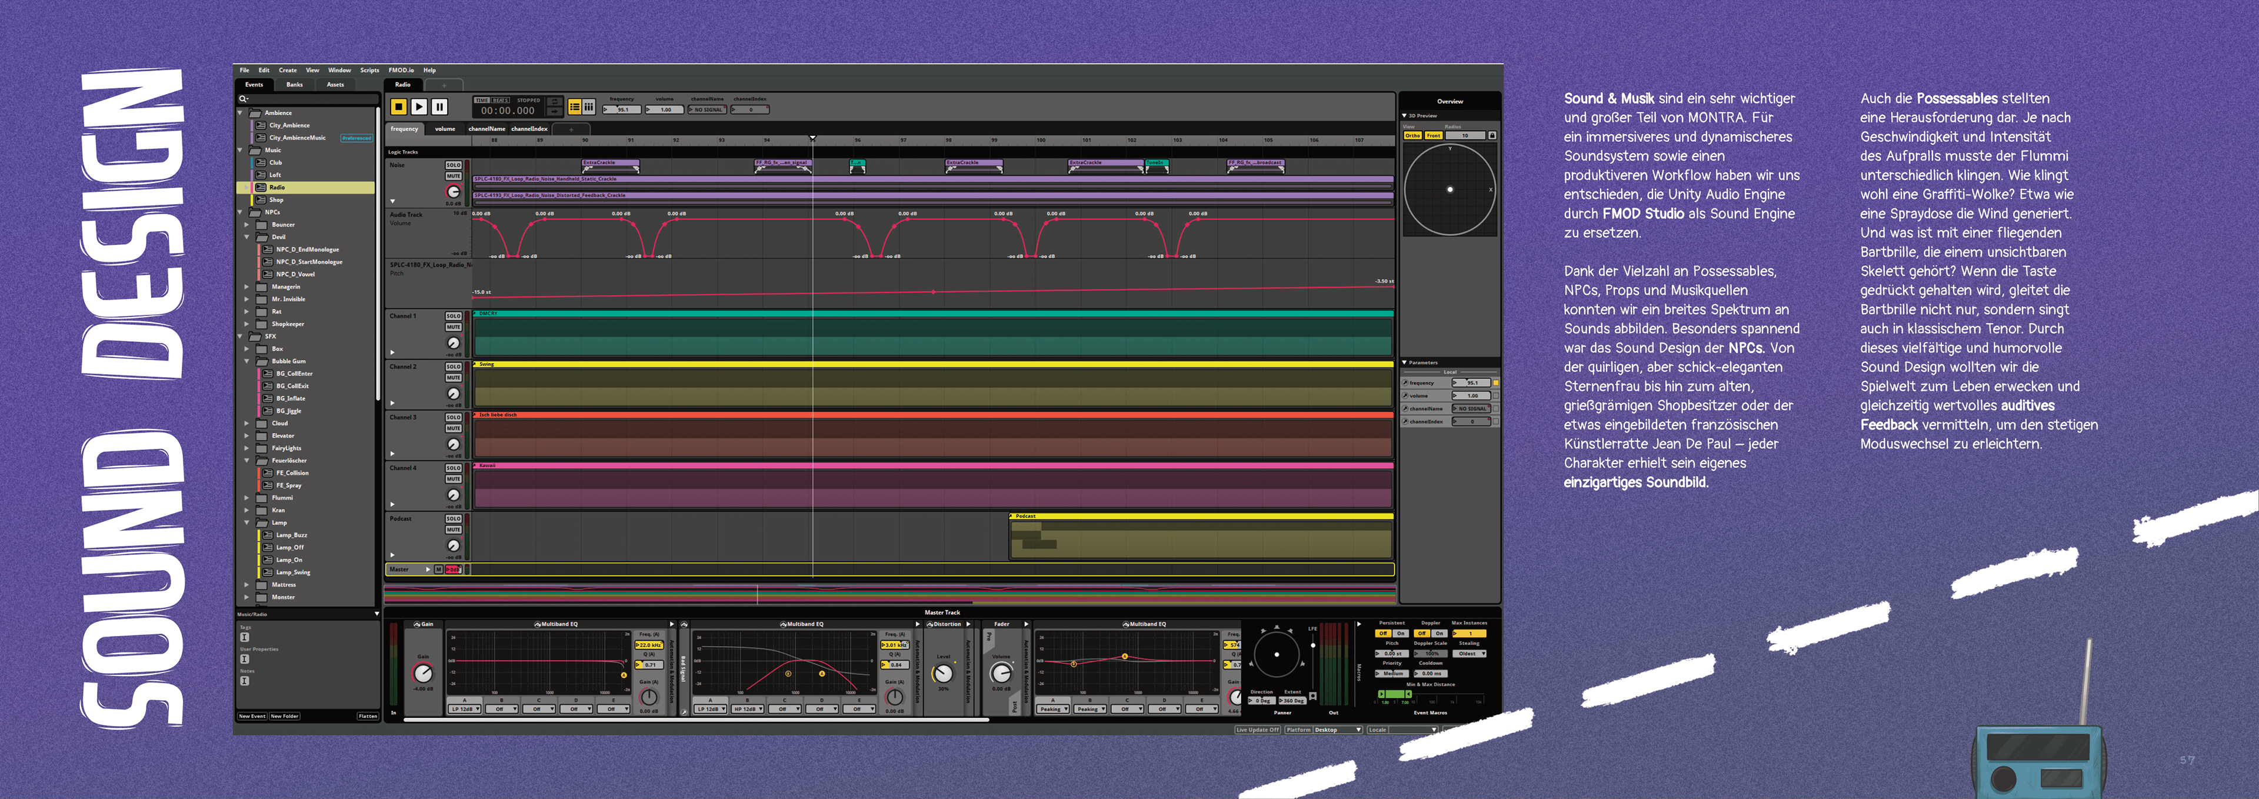Adjust the Fader Volume knob
2259x799 pixels.
[x=1001, y=674]
